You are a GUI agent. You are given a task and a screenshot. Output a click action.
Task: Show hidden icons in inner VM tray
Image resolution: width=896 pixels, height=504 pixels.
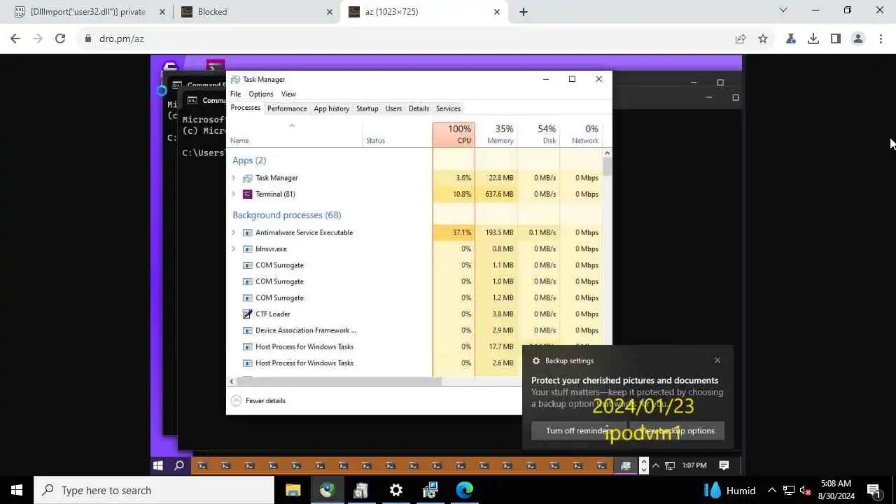[x=656, y=465]
